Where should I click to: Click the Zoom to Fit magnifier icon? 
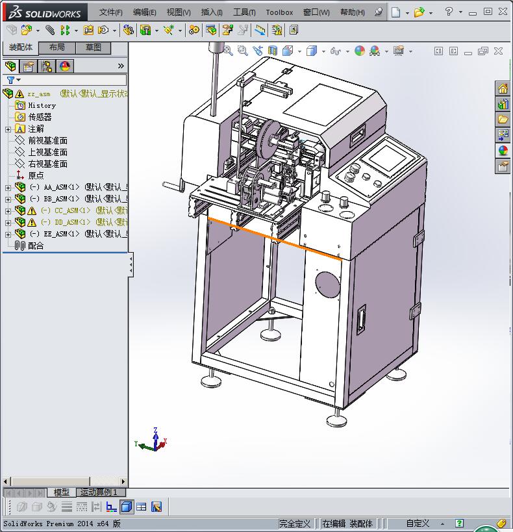coord(229,51)
